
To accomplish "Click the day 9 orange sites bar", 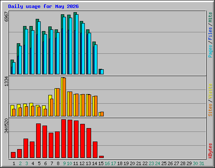I will point(64,97).
